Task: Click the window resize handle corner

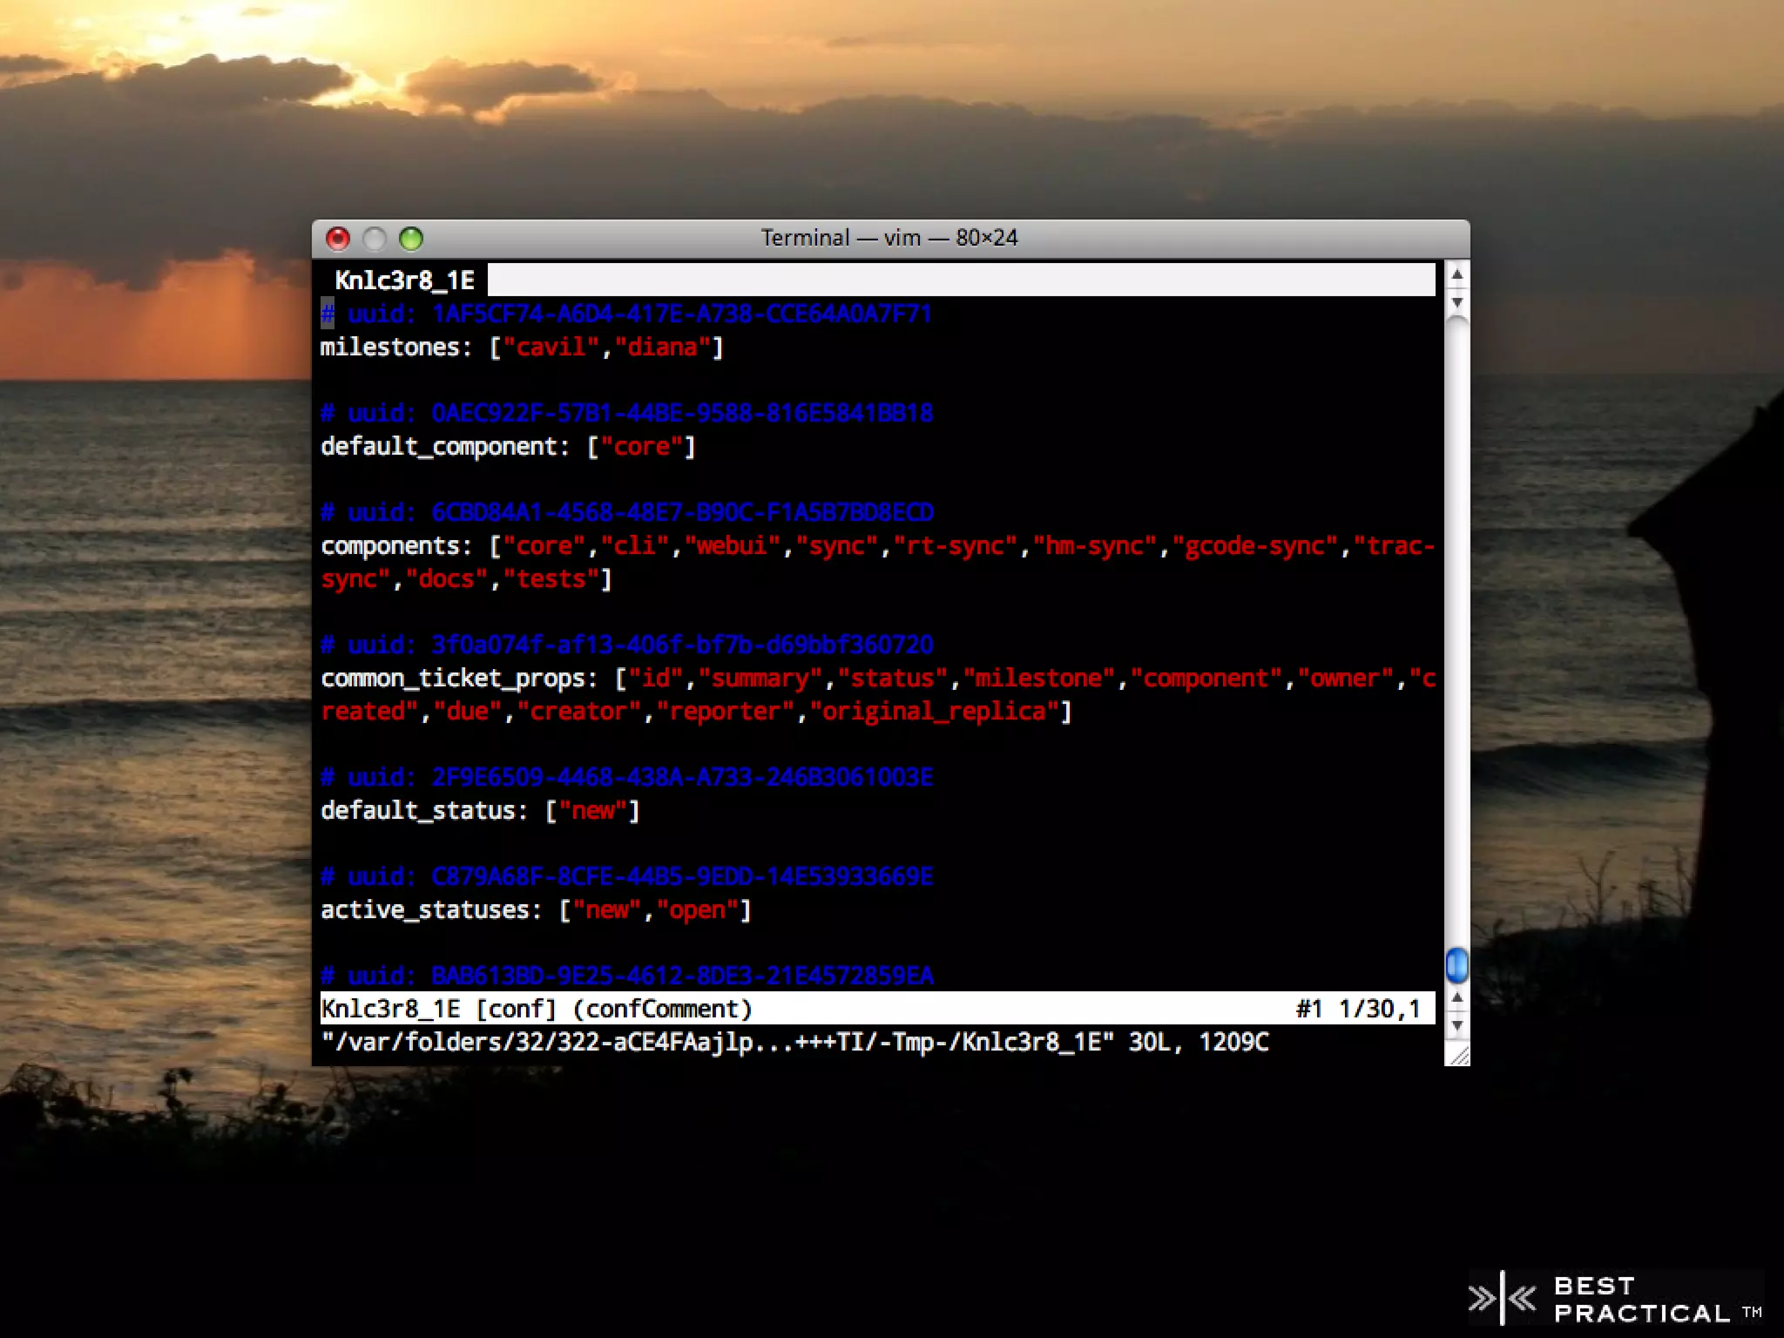Action: (x=1458, y=1055)
